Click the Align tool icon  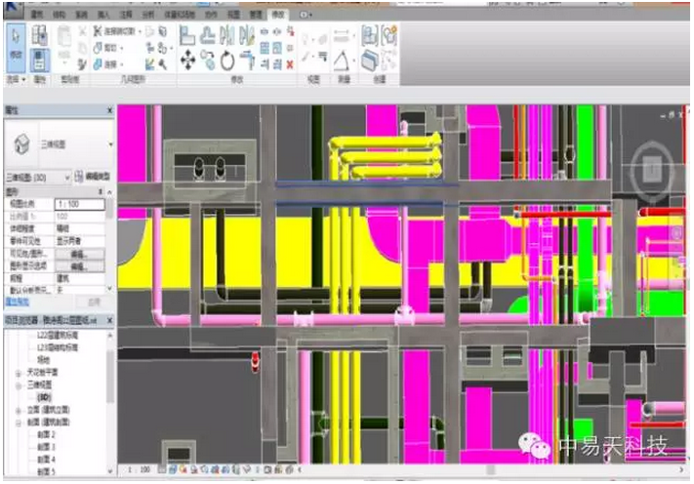click(x=185, y=37)
